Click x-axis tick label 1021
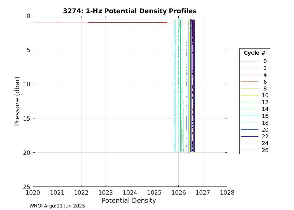The width and height of the screenshot is (294, 210). point(57,193)
